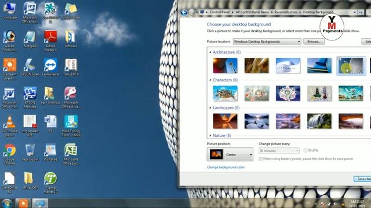Launch the Adobe Reader X shortcut

point(50,41)
